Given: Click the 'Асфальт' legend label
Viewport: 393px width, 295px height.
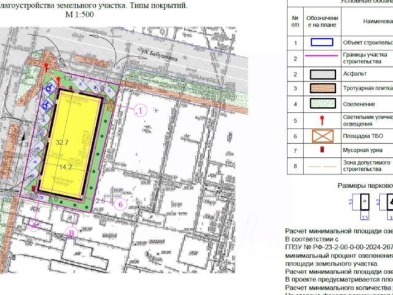Looking at the screenshot, I should (355, 74).
